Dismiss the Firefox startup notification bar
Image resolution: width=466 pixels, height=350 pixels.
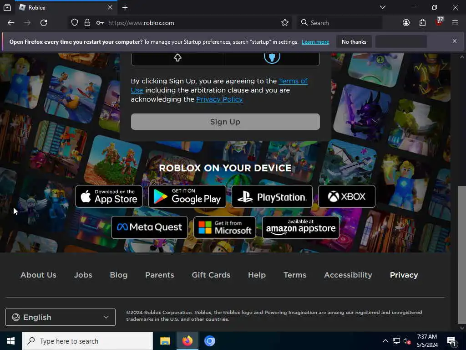click(x=455, y=41)
